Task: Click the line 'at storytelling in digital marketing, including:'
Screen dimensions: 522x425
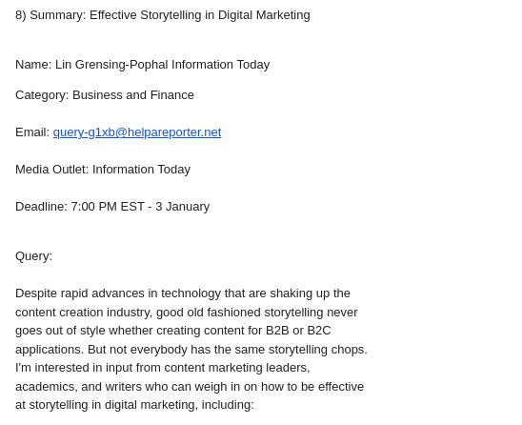Action: 134,405
